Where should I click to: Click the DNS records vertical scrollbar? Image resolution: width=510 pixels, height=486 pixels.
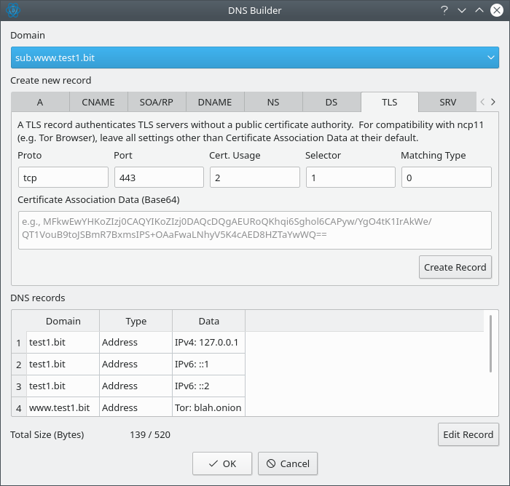point(491,343)
